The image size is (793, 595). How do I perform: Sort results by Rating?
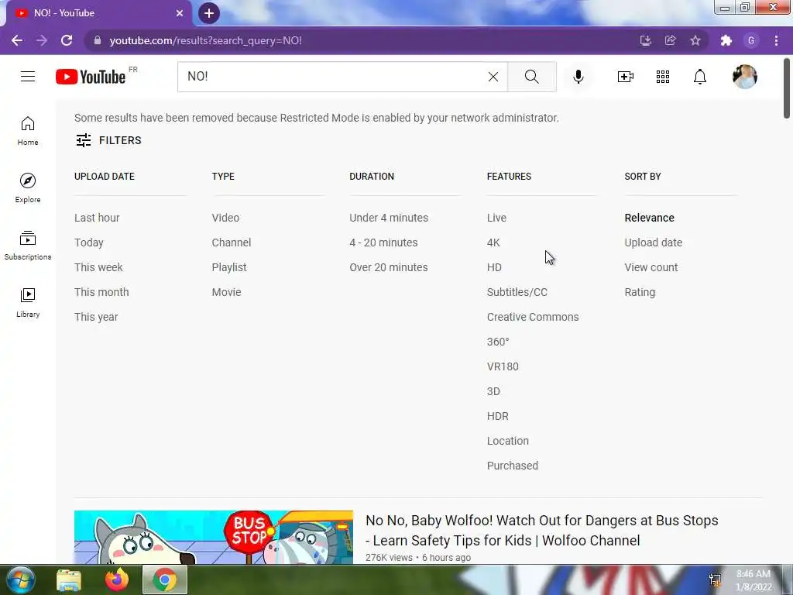[640, 292]
